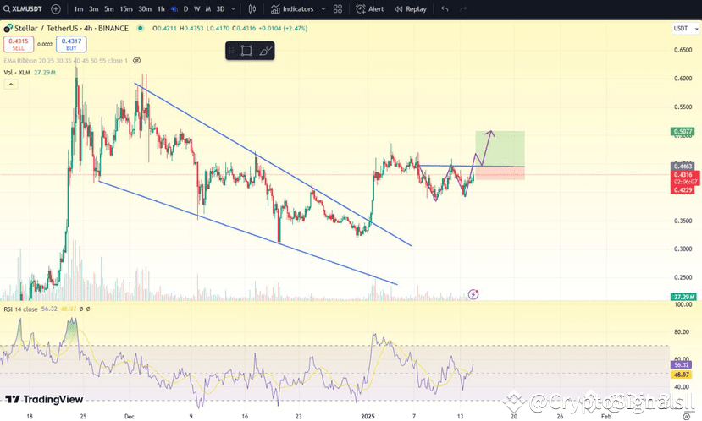Image resolution: width=702 pixels, height=421 pixels.
Task: Click the rectangle selection tool in floating toolbar
Action: (x=246, y=51)
